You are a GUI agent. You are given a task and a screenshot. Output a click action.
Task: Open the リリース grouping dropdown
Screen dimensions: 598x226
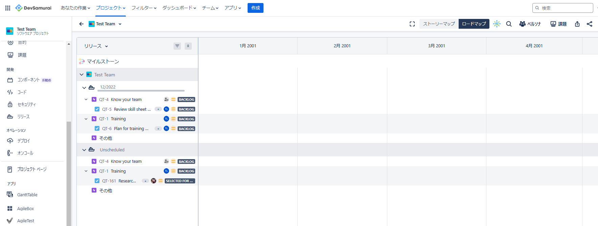click(96, 46)
